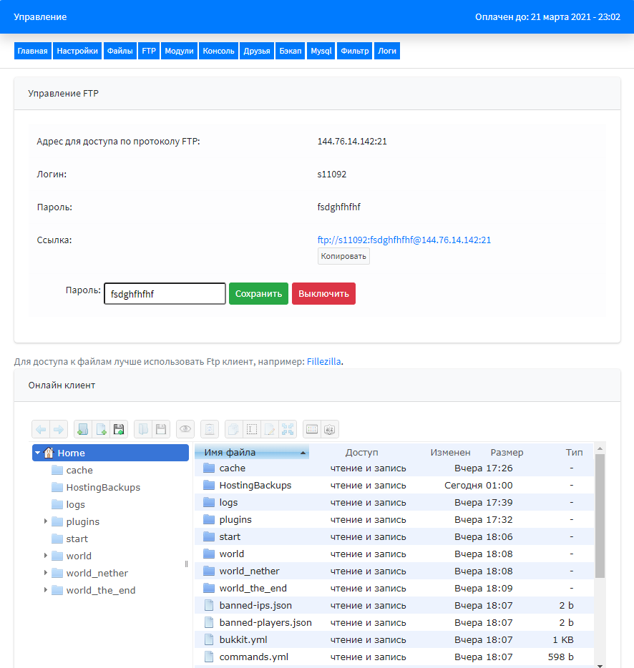Click the four-arrows resize toolbar icon

(288, 429)
